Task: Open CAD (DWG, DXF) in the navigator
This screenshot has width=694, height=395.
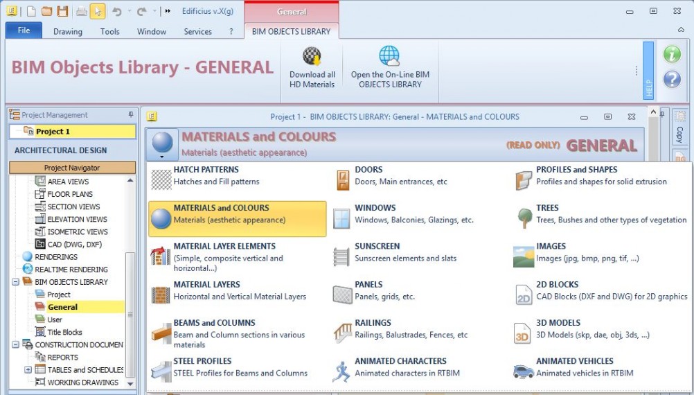Action: coord(74,245)
